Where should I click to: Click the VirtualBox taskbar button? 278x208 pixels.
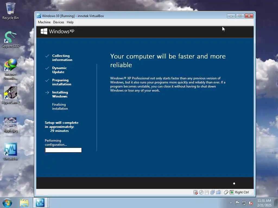pos(40,203)
